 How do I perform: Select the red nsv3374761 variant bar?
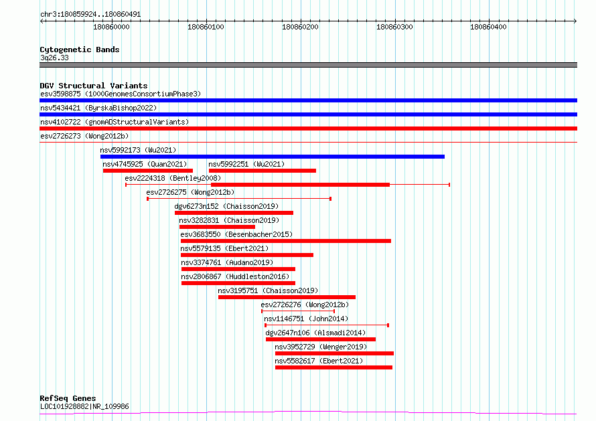coord(238,269)
